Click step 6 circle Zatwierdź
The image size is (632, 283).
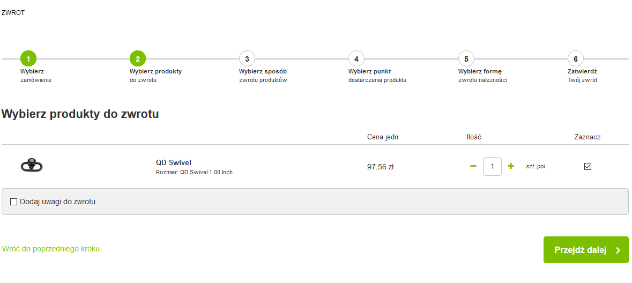575,58
